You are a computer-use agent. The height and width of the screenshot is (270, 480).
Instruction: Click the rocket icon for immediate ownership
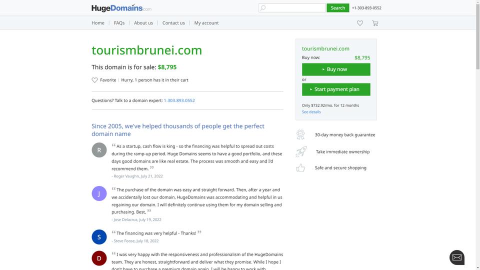pyautogui.click(x=301, y=151)
